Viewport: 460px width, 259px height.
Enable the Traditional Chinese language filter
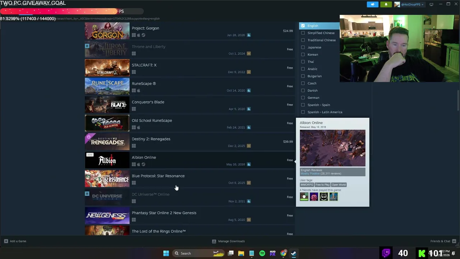point(303,40)
